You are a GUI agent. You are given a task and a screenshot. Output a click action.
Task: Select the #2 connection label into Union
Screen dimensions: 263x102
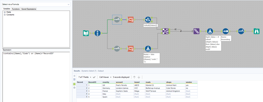click(175, 29)
